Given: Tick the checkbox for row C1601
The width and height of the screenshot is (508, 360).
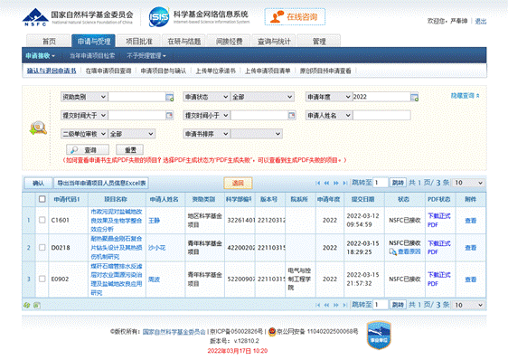Looking at the screenshot, I should [x=42, y=220].
